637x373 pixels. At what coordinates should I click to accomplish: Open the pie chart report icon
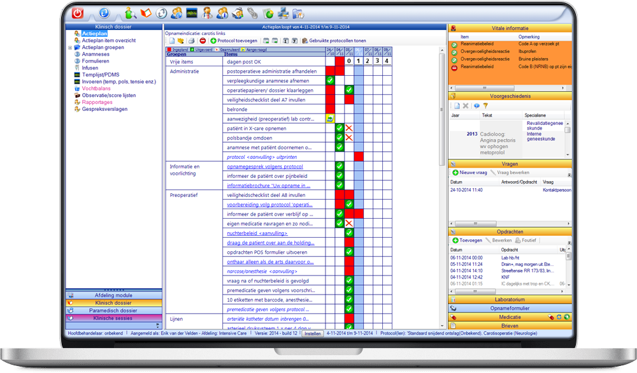[268, 13]
